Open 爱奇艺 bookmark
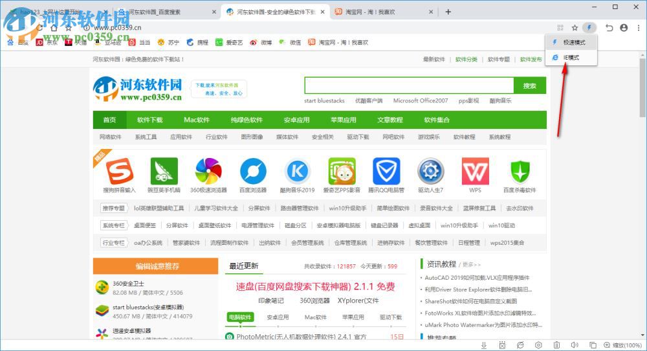The width and height of the screenshot is (647, 351). click(229, 42)
